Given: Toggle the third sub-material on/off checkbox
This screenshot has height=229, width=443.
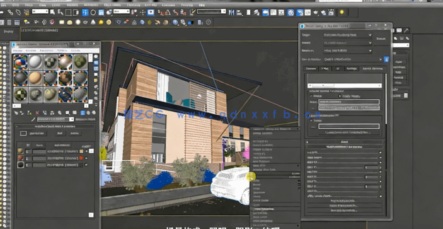Looking at the screenshot, I should coord(86,165).
